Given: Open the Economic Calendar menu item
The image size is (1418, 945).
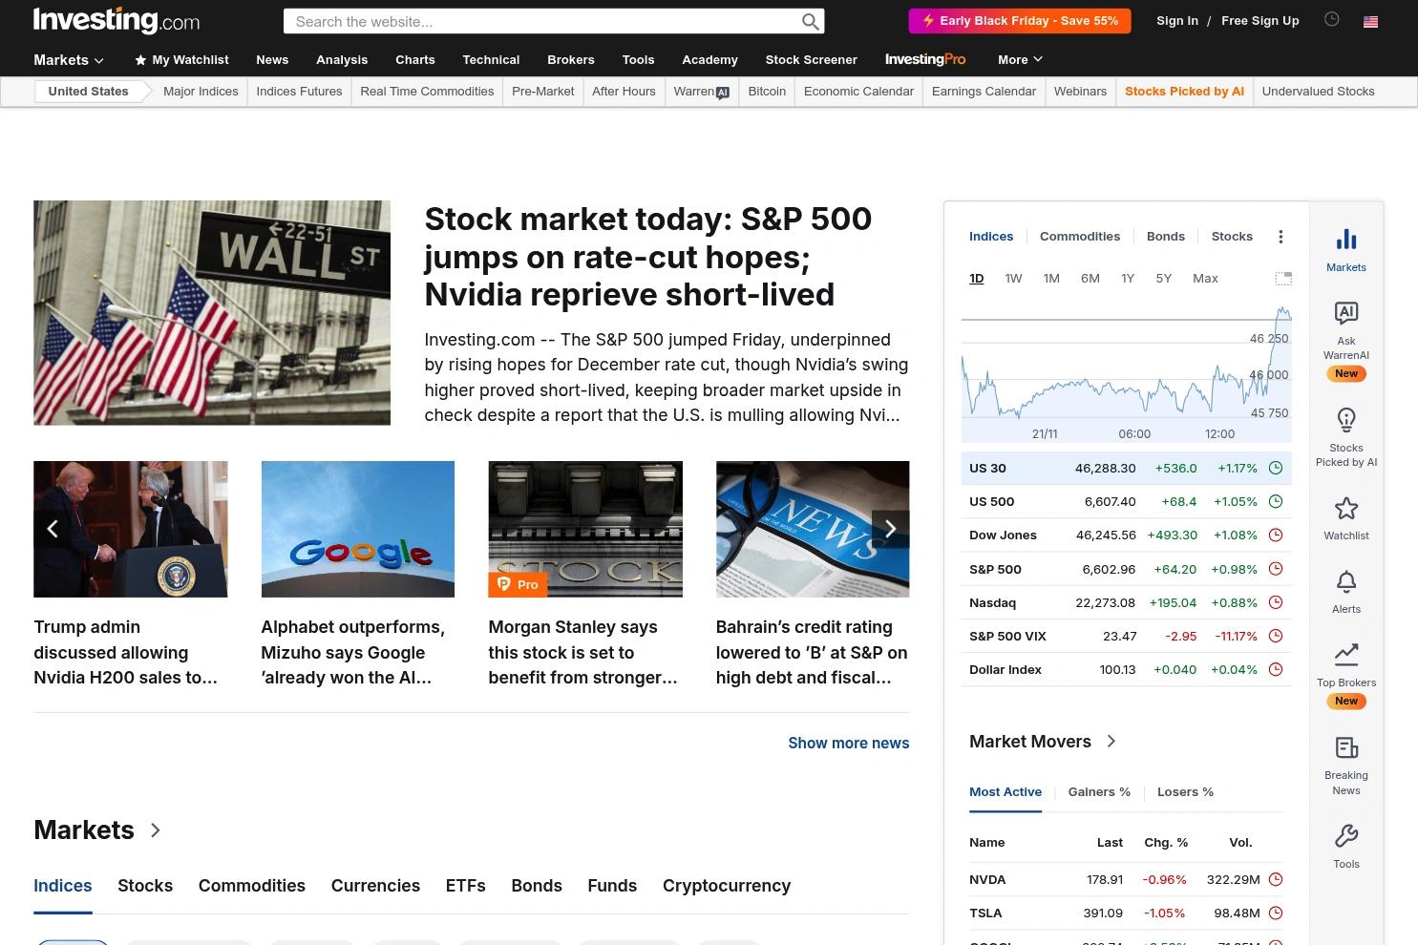Looking at the screenshot, I should (x=857, y=92).
